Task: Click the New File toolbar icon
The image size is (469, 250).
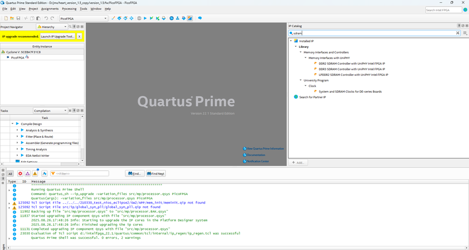Action: [6, 18]
